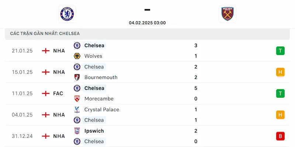Viewport: 295px width, 147px height.
Task: Click the England flag beside the FAC match
Action: 46,93
